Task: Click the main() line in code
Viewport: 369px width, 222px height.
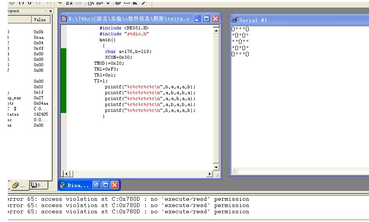Action: click(107, 40)
